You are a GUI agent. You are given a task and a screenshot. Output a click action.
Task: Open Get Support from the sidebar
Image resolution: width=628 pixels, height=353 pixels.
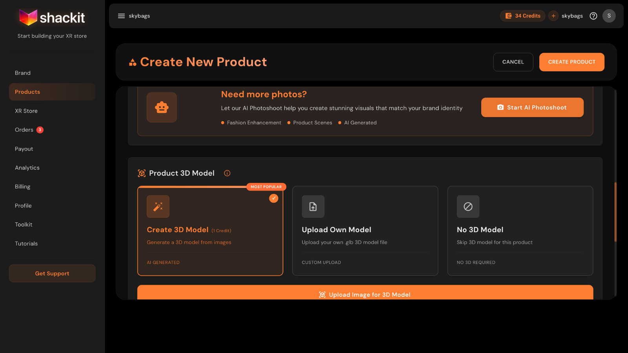click(x=52, y=273)
